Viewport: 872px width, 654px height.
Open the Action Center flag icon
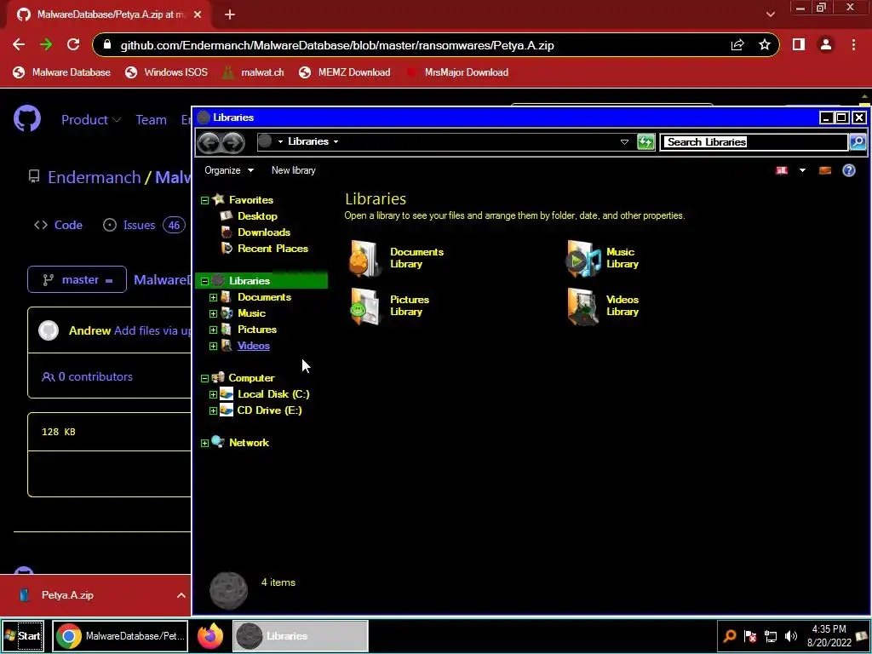click(749, 635)
